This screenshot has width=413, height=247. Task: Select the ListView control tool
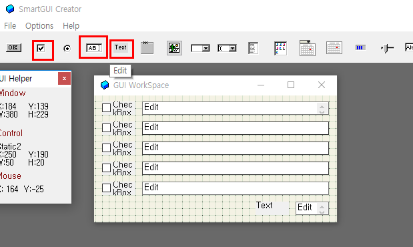pyautogui.click(x=280, y=48)
